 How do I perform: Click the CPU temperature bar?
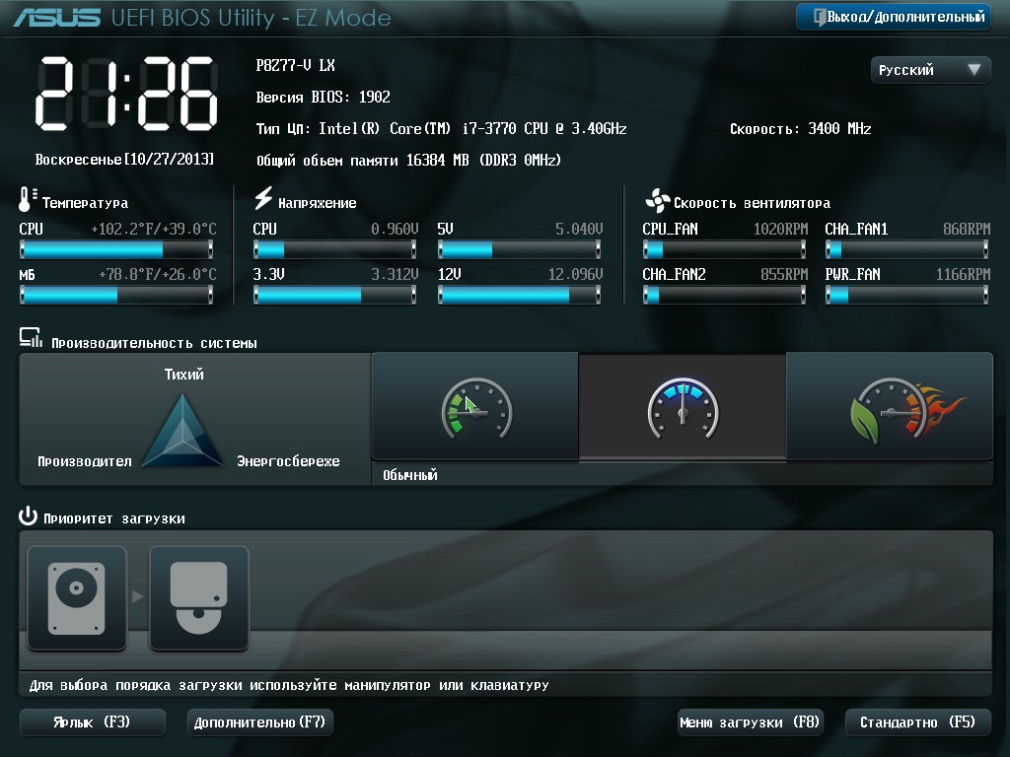point(116,249)
